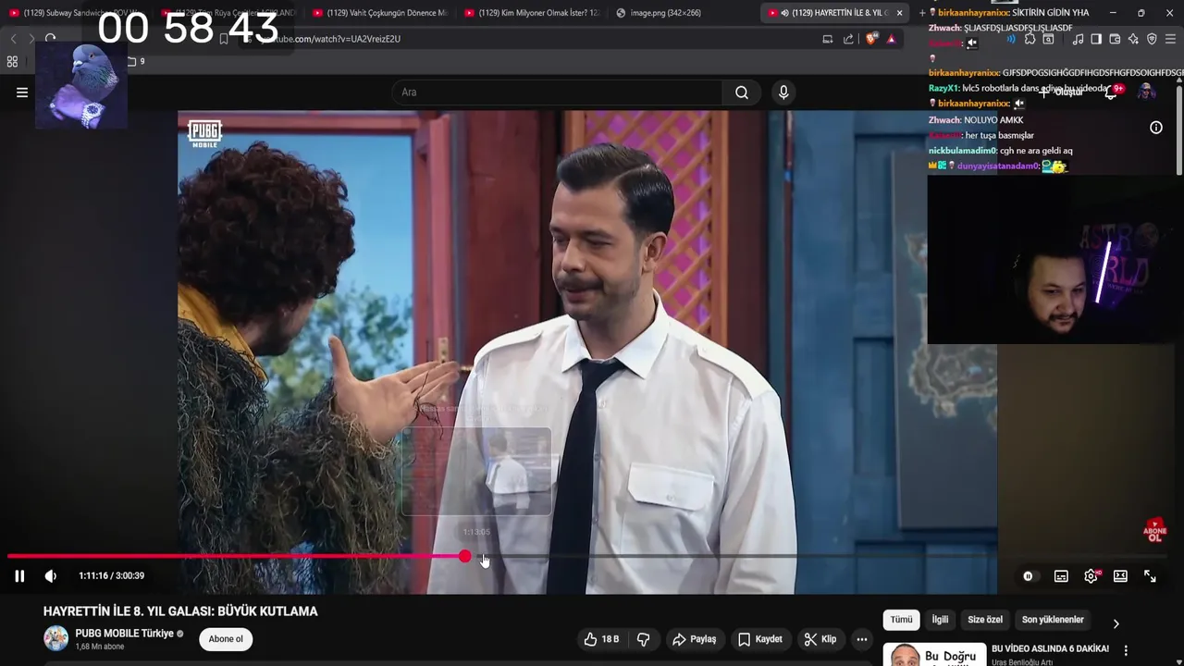Image resolution: width=1184 pixels, height=666 pixels.
Task: Like the video with 18 B
Action: pos(601,639)
